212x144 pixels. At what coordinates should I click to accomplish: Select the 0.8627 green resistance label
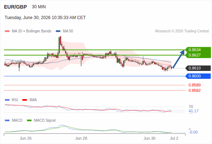[194, 55]
